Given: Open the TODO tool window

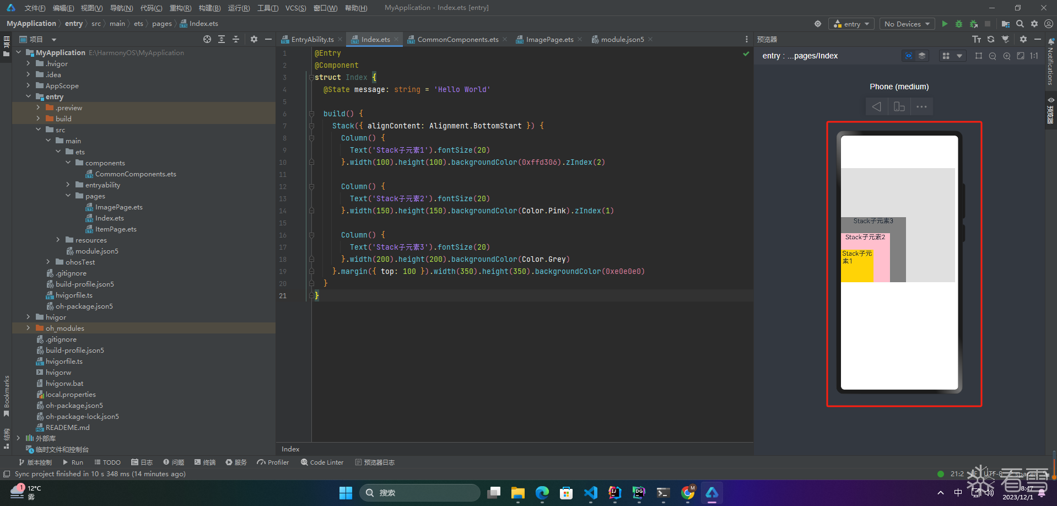Looking at the screenshot, I should [107, 462].
